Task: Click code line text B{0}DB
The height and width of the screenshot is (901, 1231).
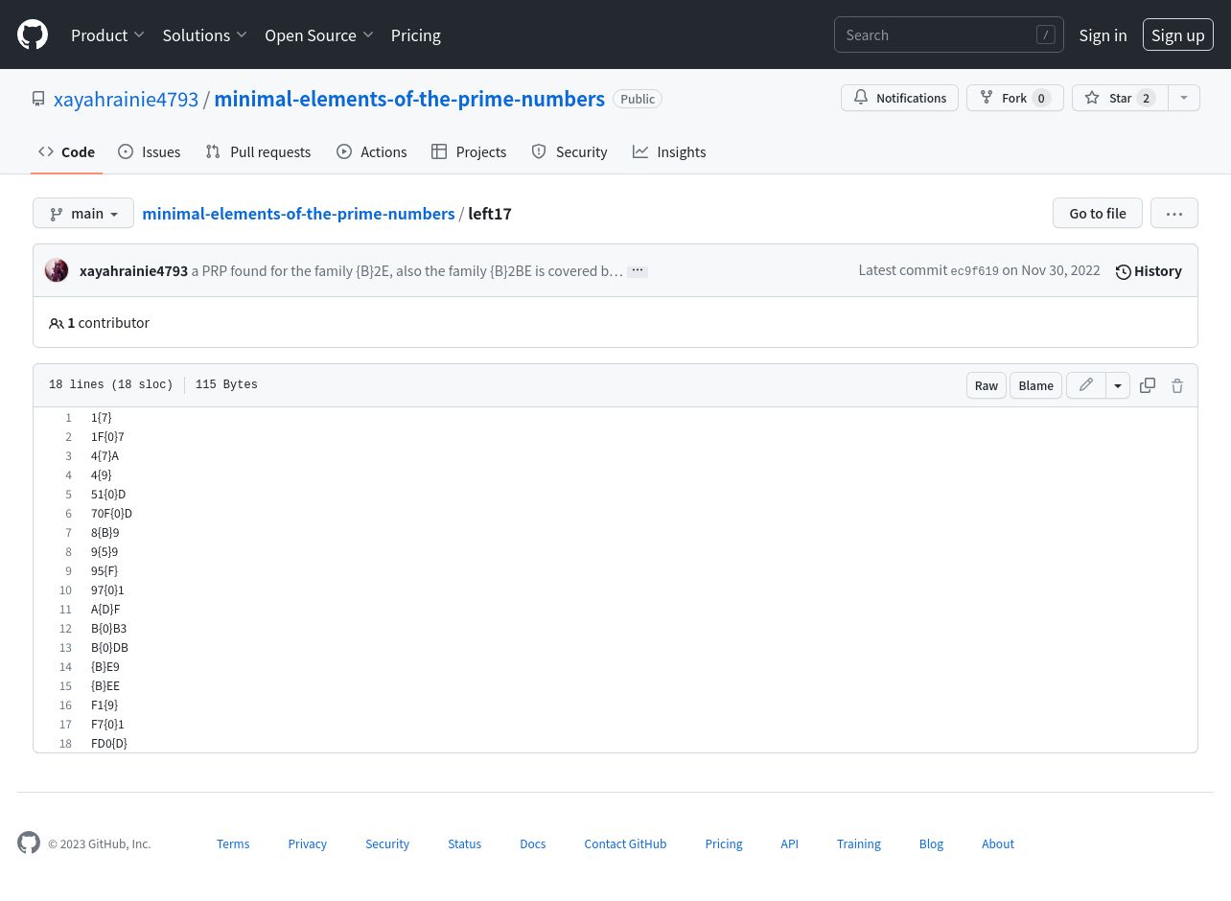Action: [109, 648]
